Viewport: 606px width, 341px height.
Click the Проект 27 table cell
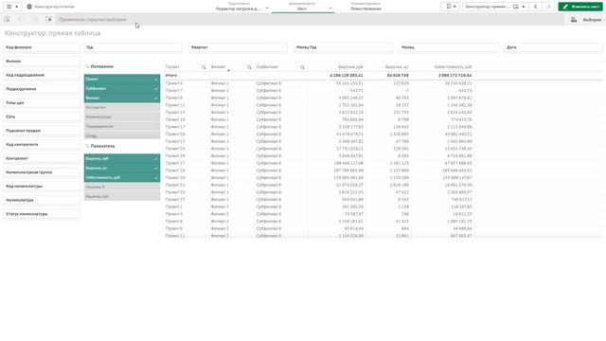click(x=175, y=163)
